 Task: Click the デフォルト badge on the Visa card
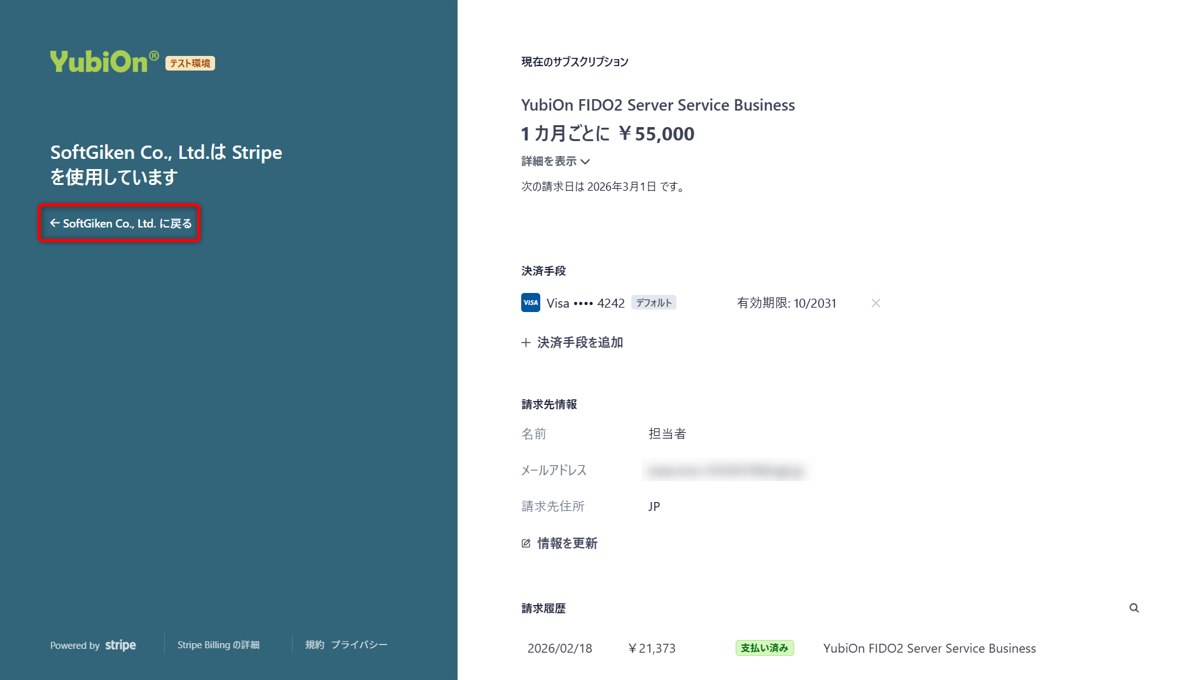point(654,303)
